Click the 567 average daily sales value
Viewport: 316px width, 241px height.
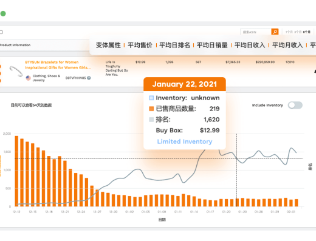pos(198,62)
